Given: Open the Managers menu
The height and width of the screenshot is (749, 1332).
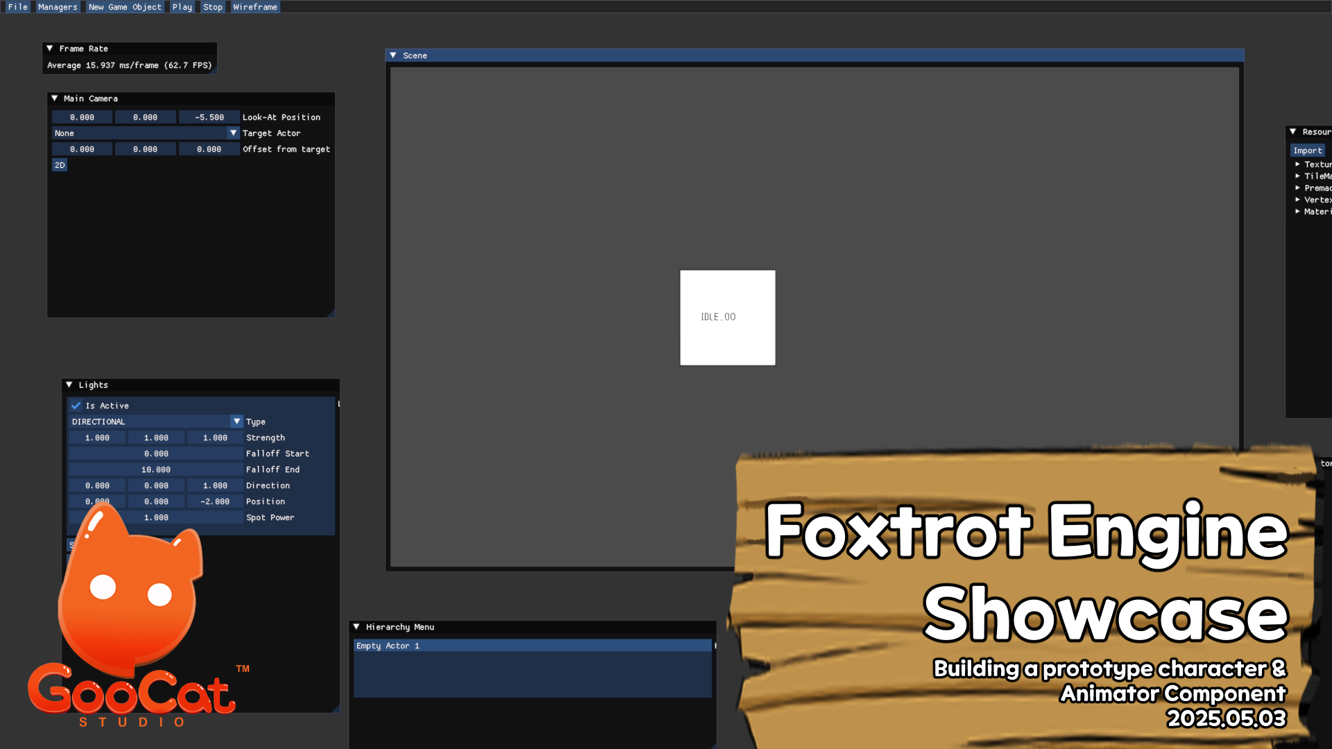Looking at the screenshot, I should click(58, 7).
